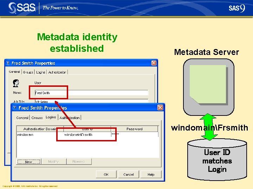
Task: Click the Modify login button
Action: tap(53, 162)
